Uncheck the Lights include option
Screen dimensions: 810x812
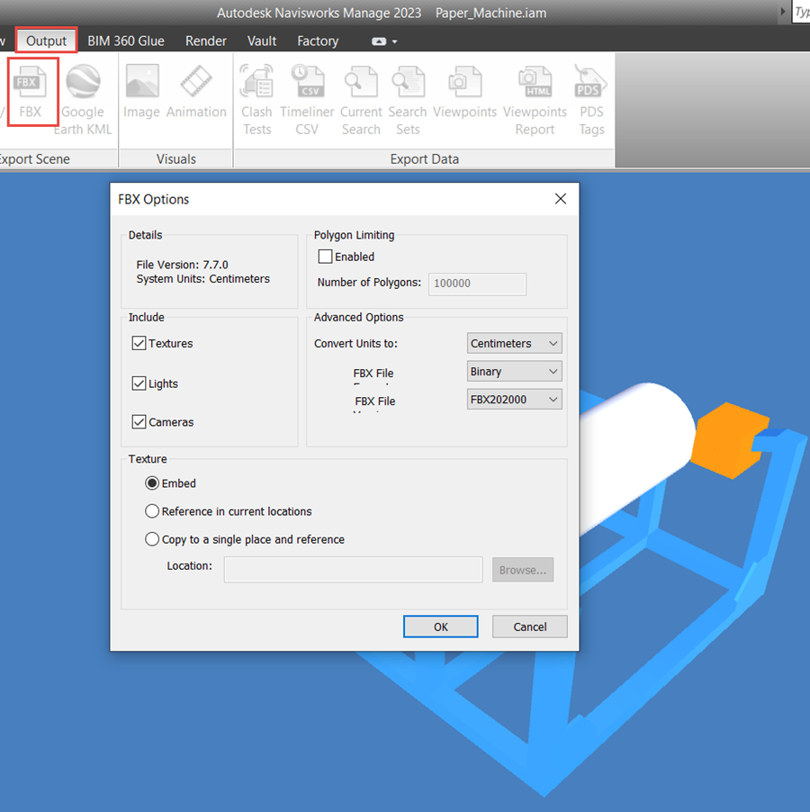(139, 383)
